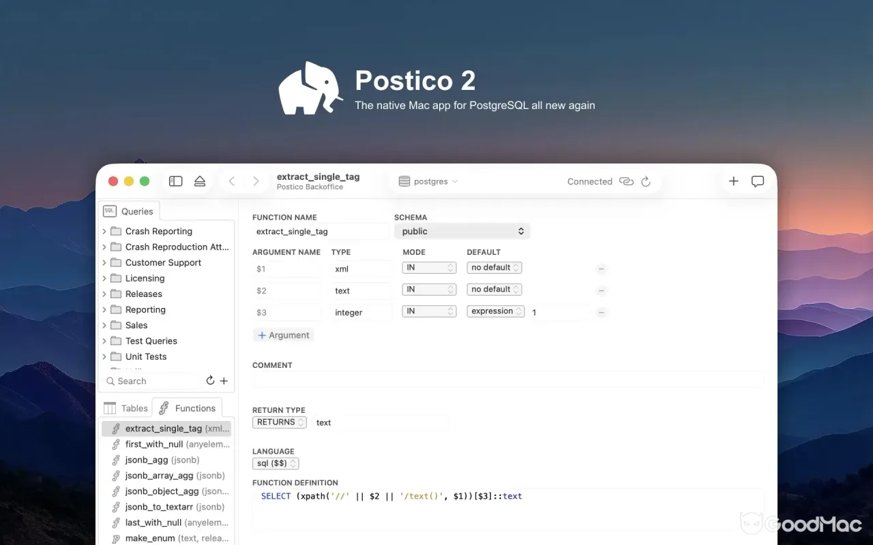Open the public schema dropdown
The image size is (873, 545).
(462, 232)
